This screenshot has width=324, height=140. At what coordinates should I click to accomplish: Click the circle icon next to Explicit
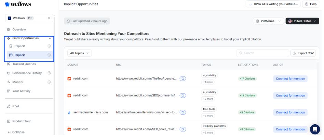49,46
